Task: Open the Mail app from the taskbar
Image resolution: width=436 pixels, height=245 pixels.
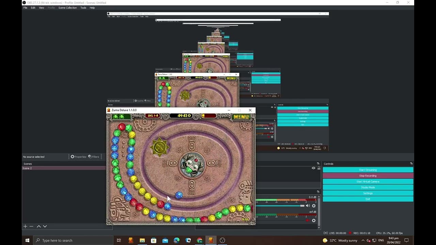Action: (165, 240)
